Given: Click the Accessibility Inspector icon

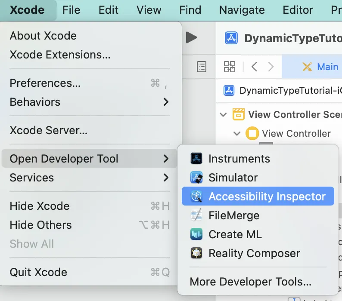Looking at the screenshot, I should tap(196, 197).
